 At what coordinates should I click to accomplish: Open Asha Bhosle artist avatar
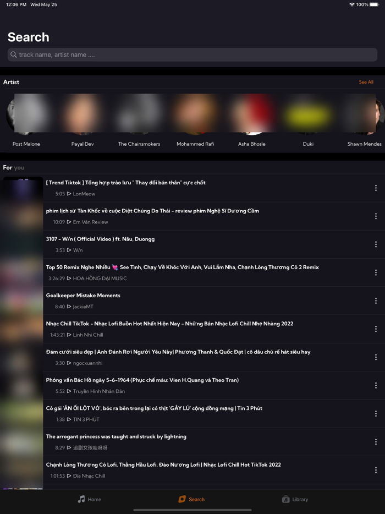(x=252, y=114)
